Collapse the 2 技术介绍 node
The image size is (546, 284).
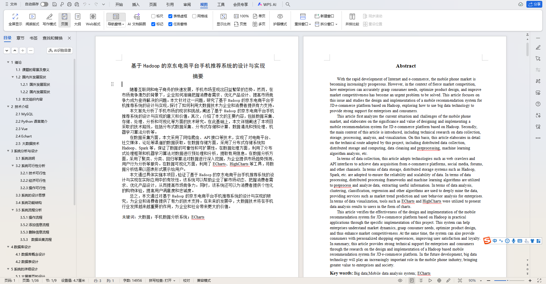(8, 106)
